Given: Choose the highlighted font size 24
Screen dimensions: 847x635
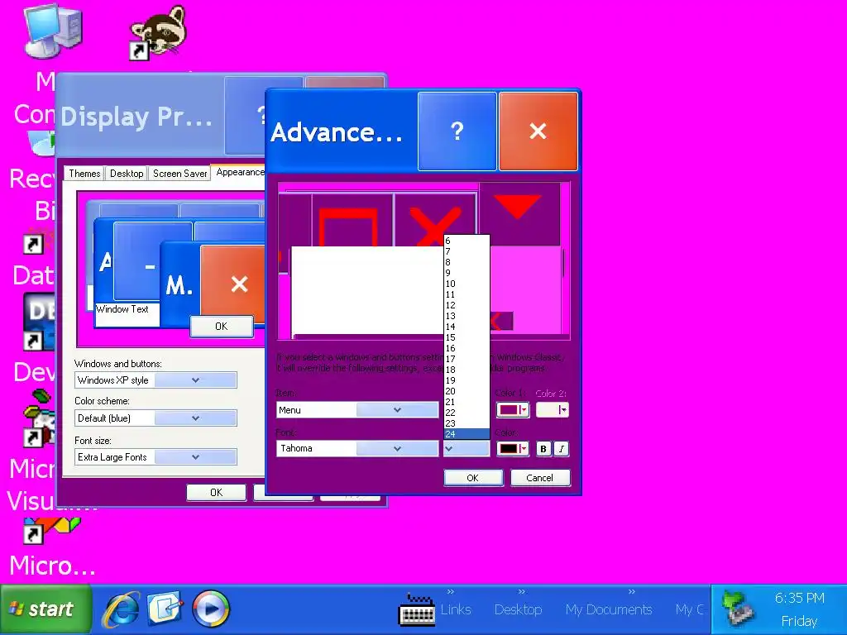Looking at the screenshot, I should pyautogui.click(x=467, y=434).
